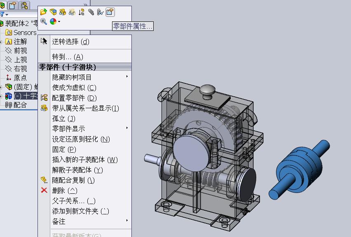The image size is (351, 237).
Task: Click the blue coupling shaft model
Action: [x=299, y=169]
